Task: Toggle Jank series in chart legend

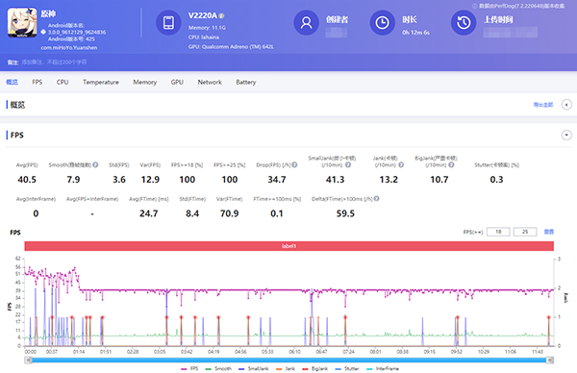Action: click(x=286, y=368)
